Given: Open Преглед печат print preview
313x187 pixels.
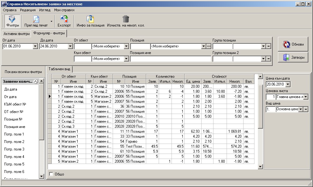Looking at the screenshot, I should tap(36, 21).
